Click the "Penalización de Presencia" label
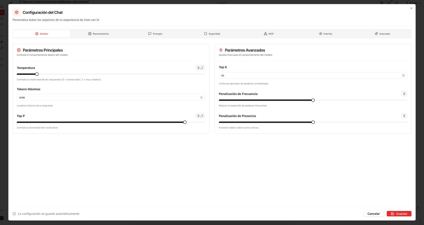The width and height of the screenshot is (424, 225). [x=237, y=116]
